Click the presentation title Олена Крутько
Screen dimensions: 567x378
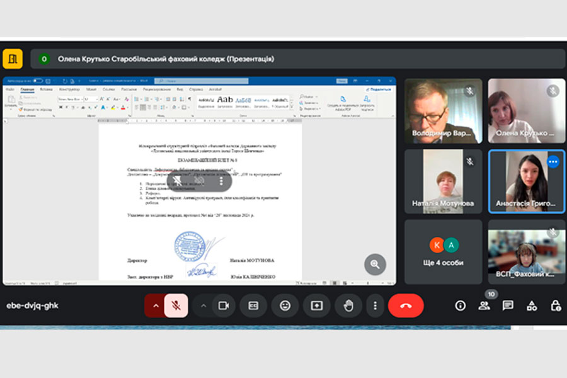(166, 59)
